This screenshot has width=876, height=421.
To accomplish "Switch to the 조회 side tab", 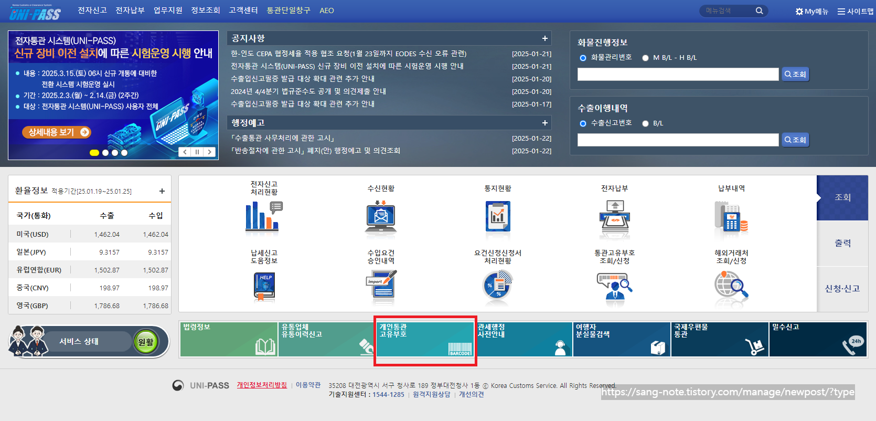I will [842, 198].
